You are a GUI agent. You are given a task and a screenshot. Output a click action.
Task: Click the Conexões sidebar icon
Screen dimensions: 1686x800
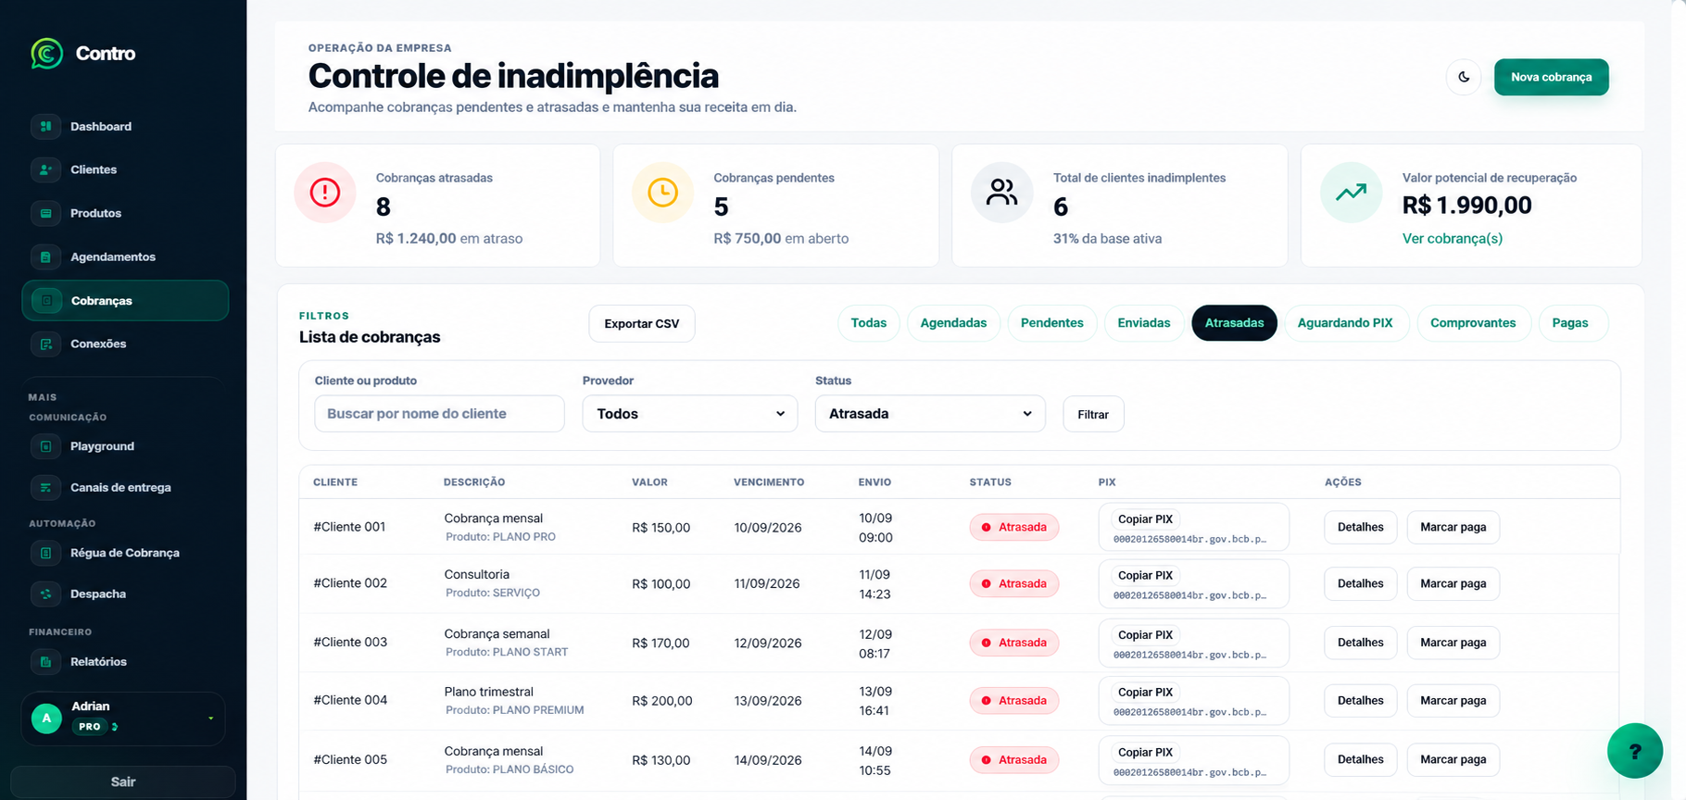coord(45,344)
